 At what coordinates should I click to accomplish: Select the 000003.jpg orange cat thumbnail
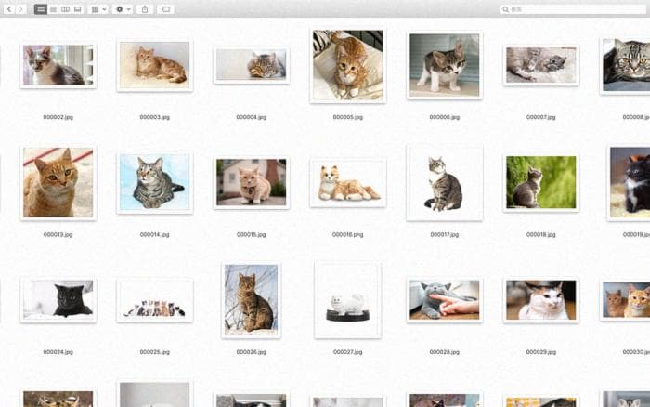(155, 65)
